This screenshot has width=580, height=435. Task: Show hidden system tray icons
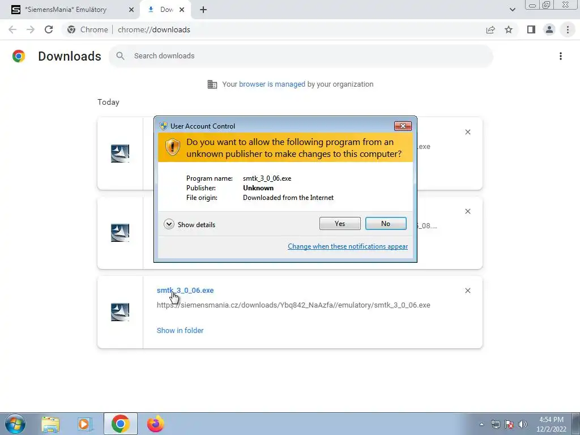coord(481,424)
